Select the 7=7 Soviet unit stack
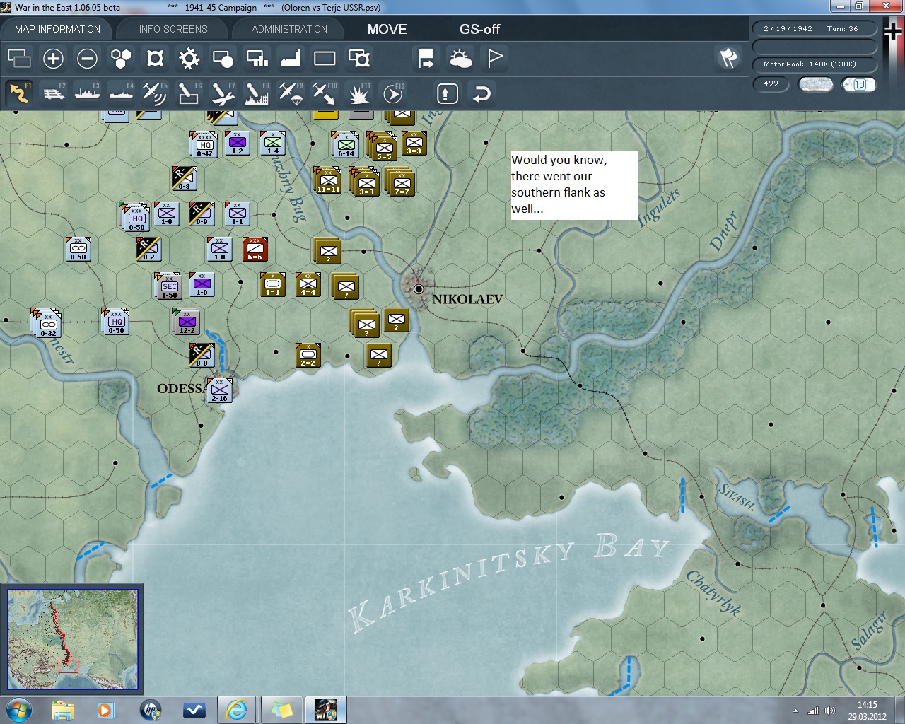The height and width of the screenshot is (724, 905). [401, 182]
